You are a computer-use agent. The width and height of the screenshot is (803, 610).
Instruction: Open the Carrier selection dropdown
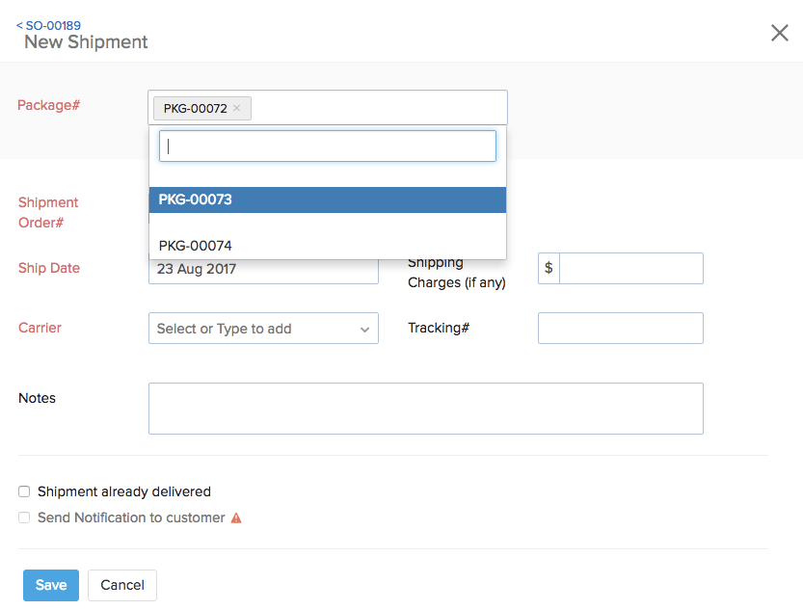[x=263, y=328]
